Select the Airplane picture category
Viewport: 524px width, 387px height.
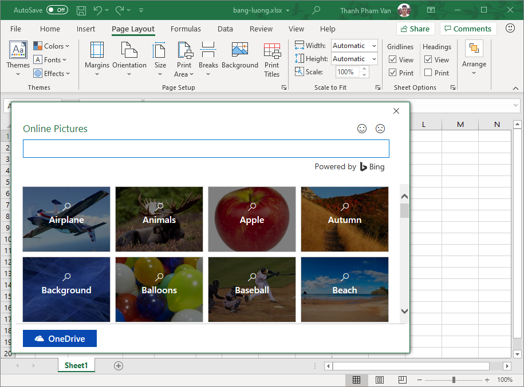point(66,219)
